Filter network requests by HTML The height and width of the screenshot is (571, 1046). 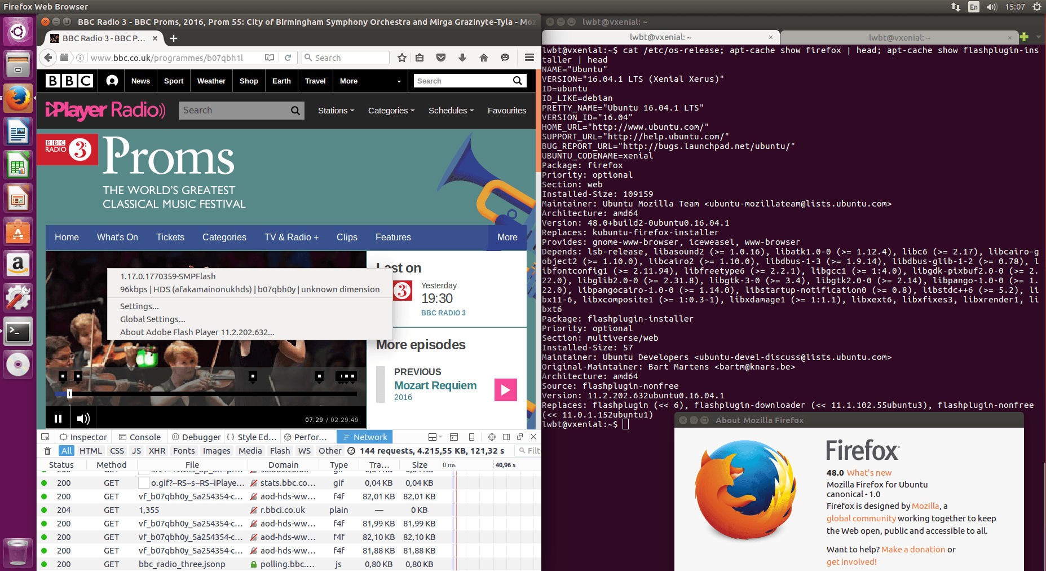click(90, 451)
